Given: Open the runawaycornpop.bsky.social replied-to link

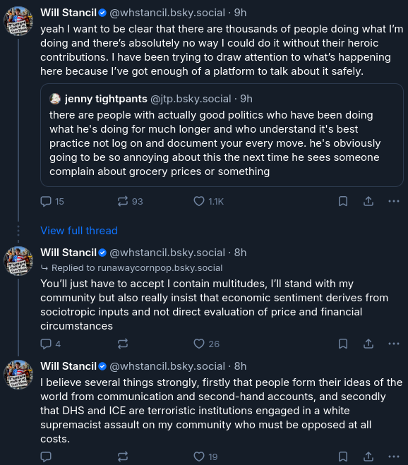Looking at the screenshot, I should (137, 268).
